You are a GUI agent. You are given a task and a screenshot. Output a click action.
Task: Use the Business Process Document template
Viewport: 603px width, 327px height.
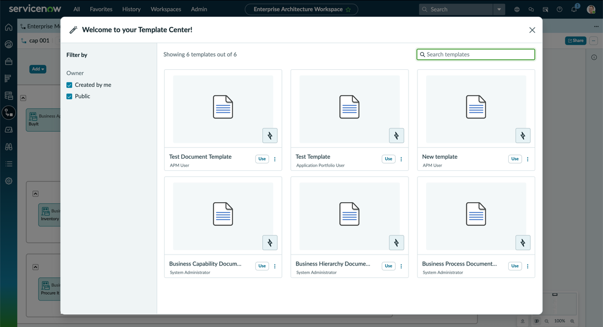(x=515, y=266)
